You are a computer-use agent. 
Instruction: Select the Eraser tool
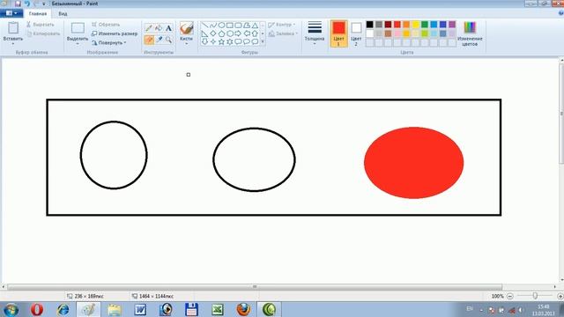click(x=149, y=40)
